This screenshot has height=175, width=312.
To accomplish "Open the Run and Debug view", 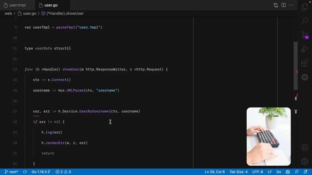I will click(x=305, y=49).
